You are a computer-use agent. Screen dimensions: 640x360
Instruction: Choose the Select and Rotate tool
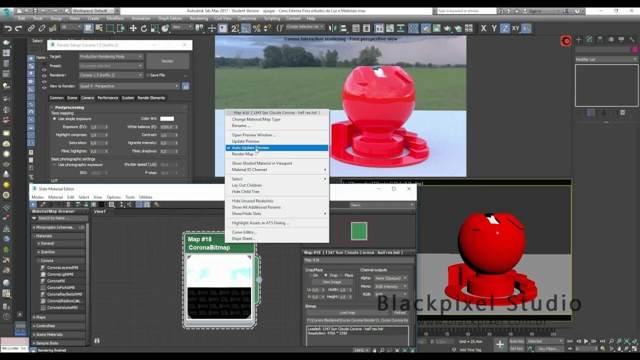click(144, 28)
